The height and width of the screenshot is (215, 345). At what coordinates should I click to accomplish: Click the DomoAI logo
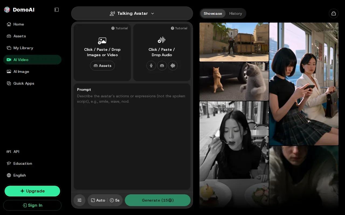pos(19,10)
